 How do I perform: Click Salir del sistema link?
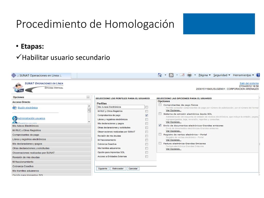point(249,83)
